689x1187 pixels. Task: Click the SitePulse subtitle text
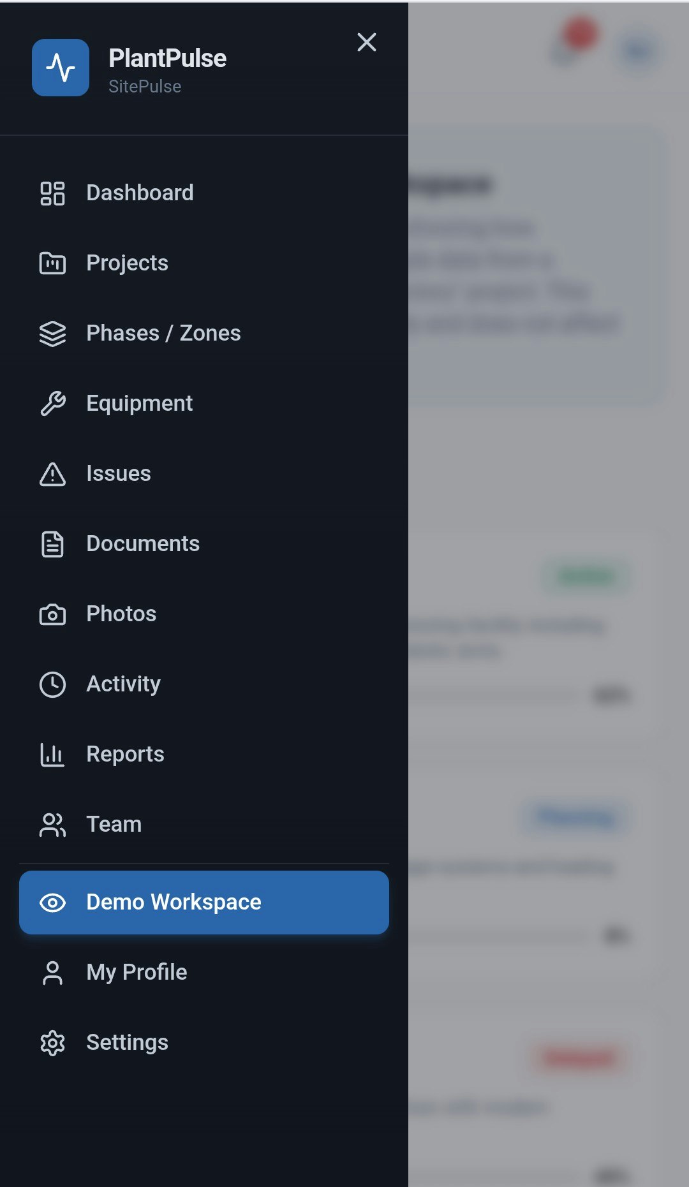click(x=145, y=86)
